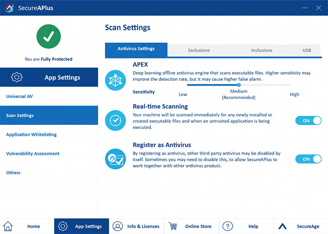Click the APEX sensitivity slider handle

pos(239,85)
